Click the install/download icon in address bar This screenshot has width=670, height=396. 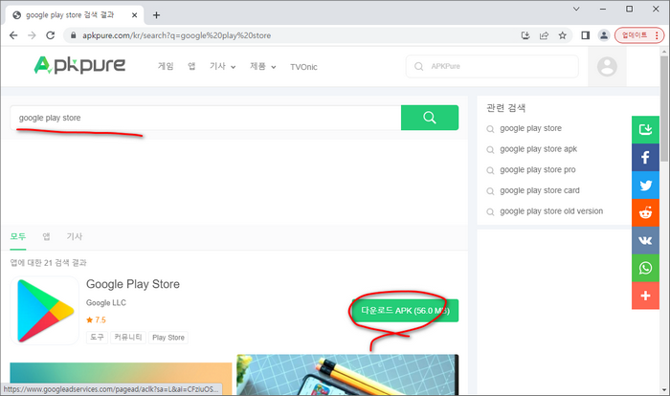525,35
